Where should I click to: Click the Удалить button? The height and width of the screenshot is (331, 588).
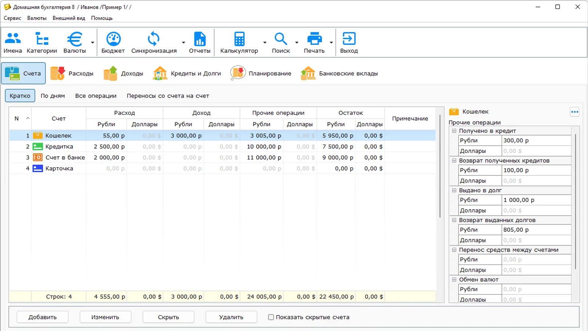[x=231, y=317]
